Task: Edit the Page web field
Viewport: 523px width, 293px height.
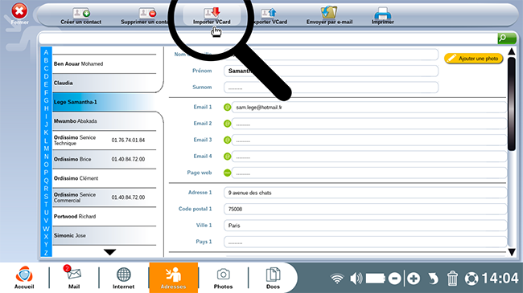Action: (369, 173)
